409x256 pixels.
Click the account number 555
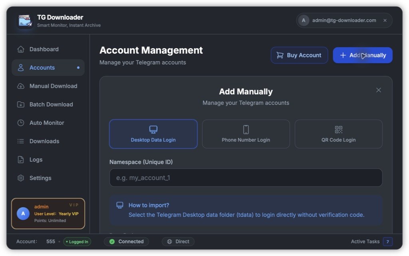click(x=51, y=242)
